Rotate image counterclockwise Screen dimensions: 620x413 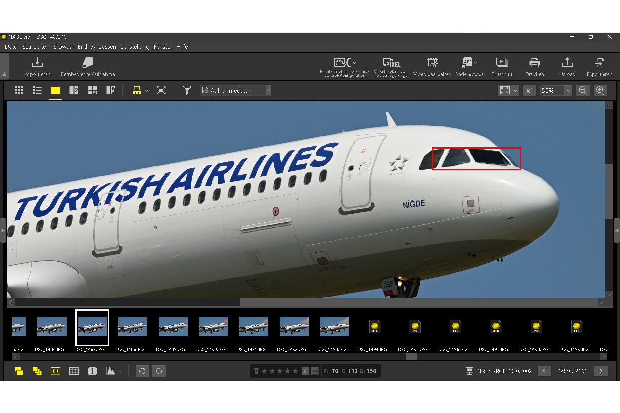coord(142,371)
